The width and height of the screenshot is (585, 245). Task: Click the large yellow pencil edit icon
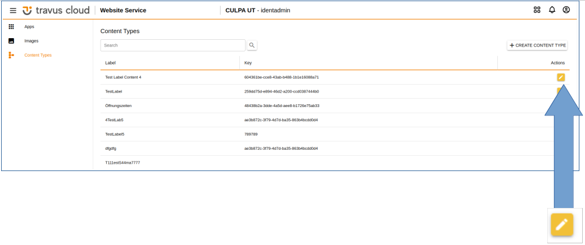click(561, 224)
